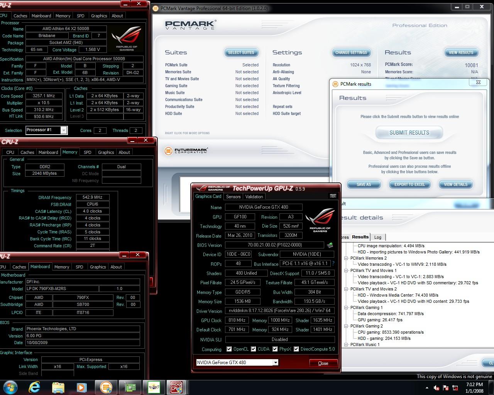Switch to Log tab in result details
This screenshot has width=494, height=395.
[378, 237]
